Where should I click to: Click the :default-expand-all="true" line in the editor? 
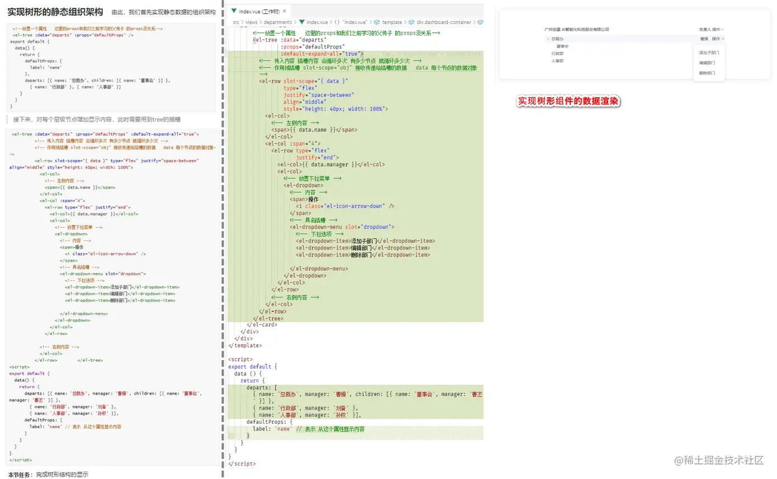click(x=323, y=54)
